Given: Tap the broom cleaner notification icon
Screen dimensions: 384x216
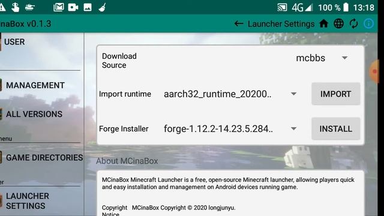Looking at the screenshot, I should [102, 7].
